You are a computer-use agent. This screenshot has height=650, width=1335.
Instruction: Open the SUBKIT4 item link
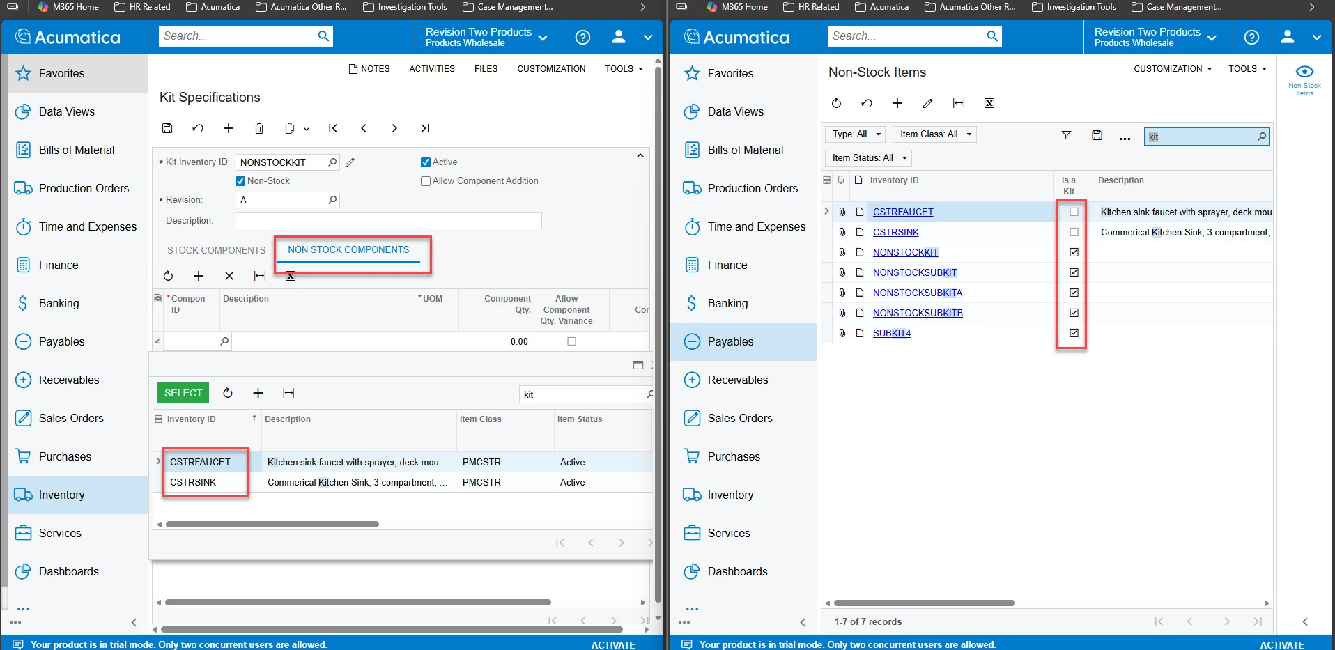coord(892,333)
